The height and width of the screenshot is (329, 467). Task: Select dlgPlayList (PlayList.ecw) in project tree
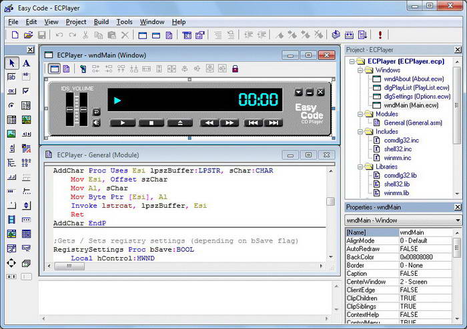click(x=416, y=87)
